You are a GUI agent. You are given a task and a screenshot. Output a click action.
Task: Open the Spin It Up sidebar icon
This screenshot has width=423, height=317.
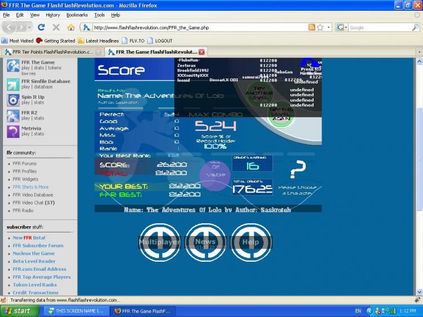pos(13,100)
